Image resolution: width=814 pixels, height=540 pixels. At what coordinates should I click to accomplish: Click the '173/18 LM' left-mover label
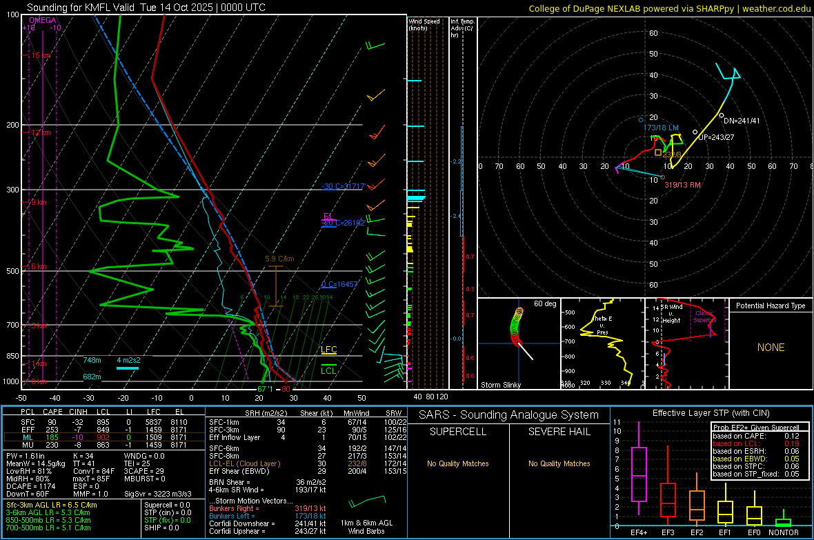661,127
